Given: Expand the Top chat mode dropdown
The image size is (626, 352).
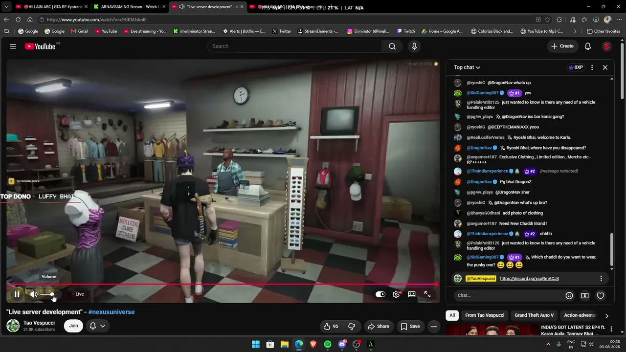Looking at the screenshot, I should click(467, 67).
